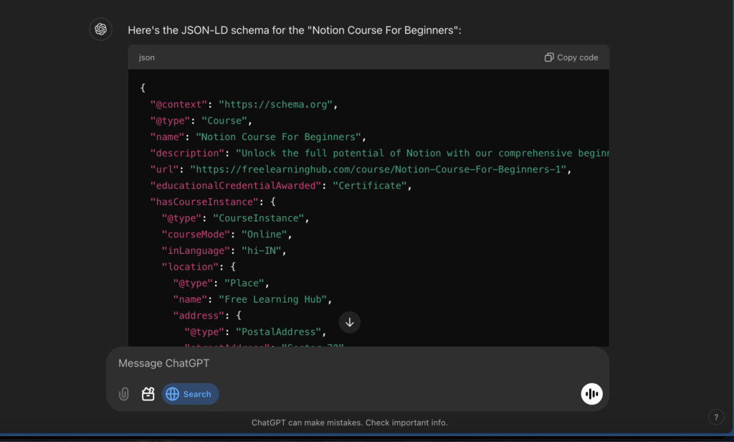Focus the Message ChatGPT input field
The height and width of the screenshot is (442, 734).
coord(344,364)
